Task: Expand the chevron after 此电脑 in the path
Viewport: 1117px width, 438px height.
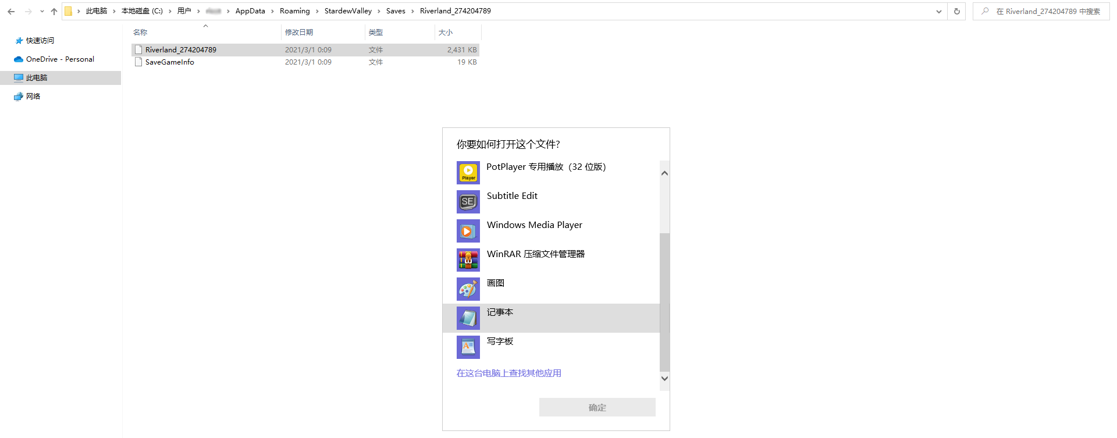Action: 114,11
